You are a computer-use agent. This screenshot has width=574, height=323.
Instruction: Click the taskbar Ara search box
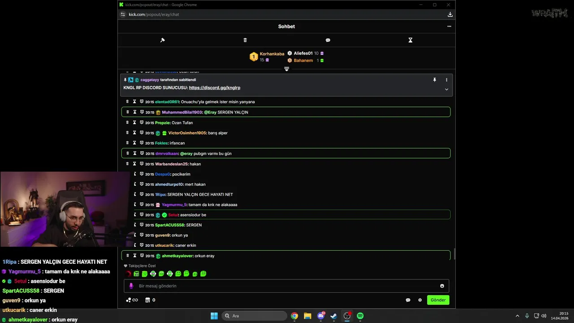coord(254,316)
